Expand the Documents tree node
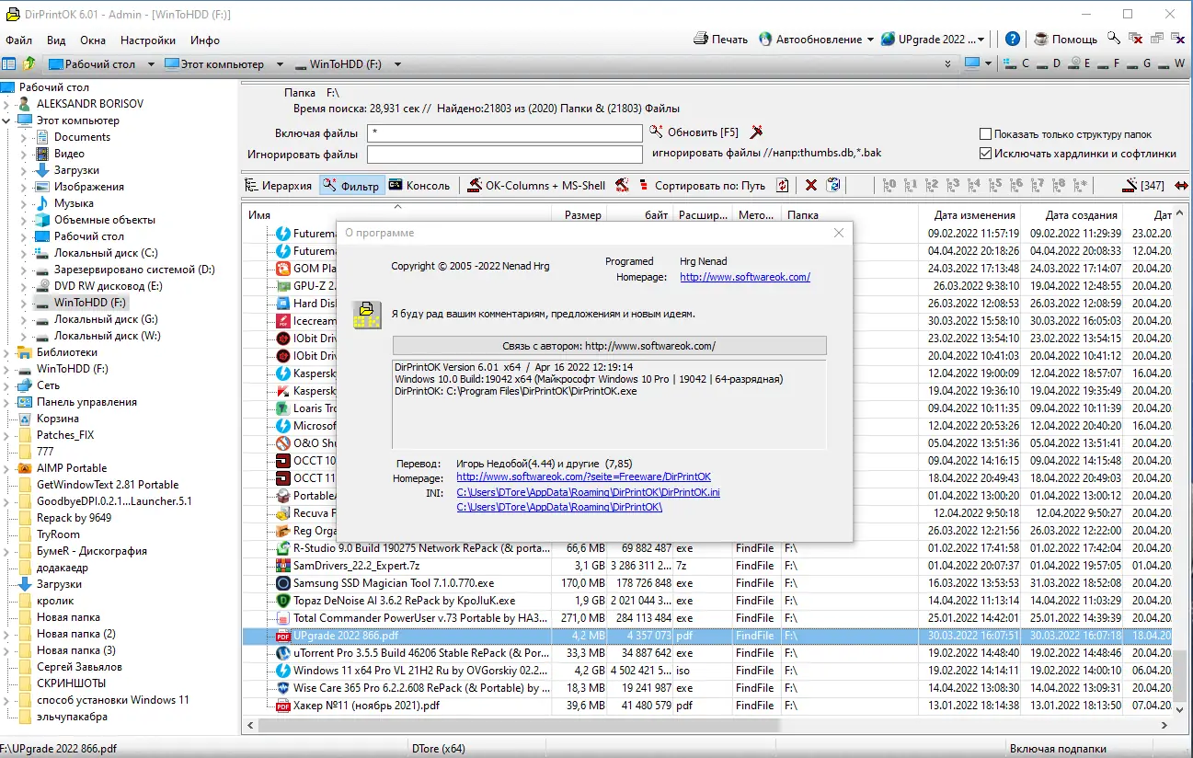 [x=23, y=137]
